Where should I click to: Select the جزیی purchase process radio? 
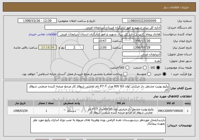164,74
